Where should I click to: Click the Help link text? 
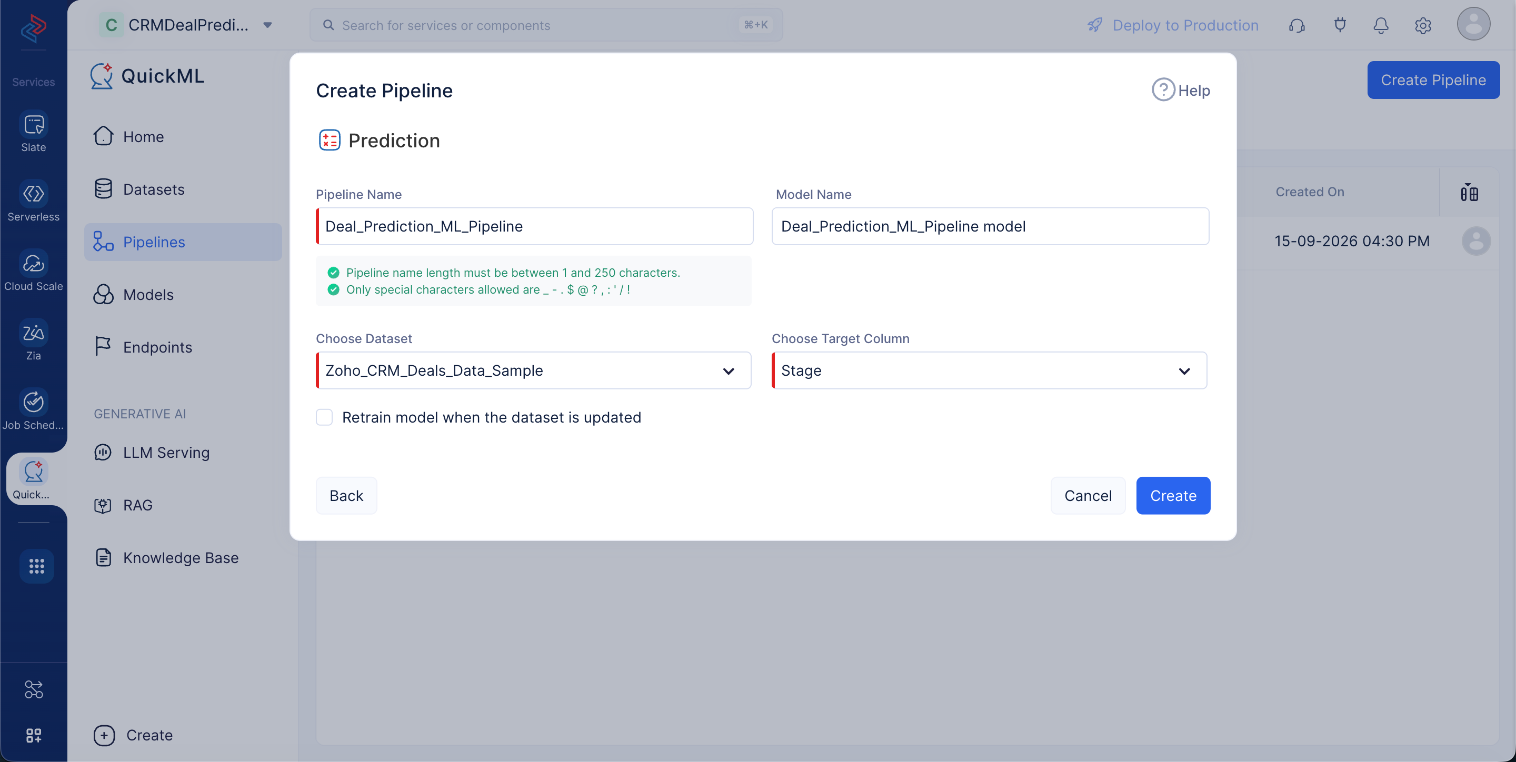[x=1194, y=91]
